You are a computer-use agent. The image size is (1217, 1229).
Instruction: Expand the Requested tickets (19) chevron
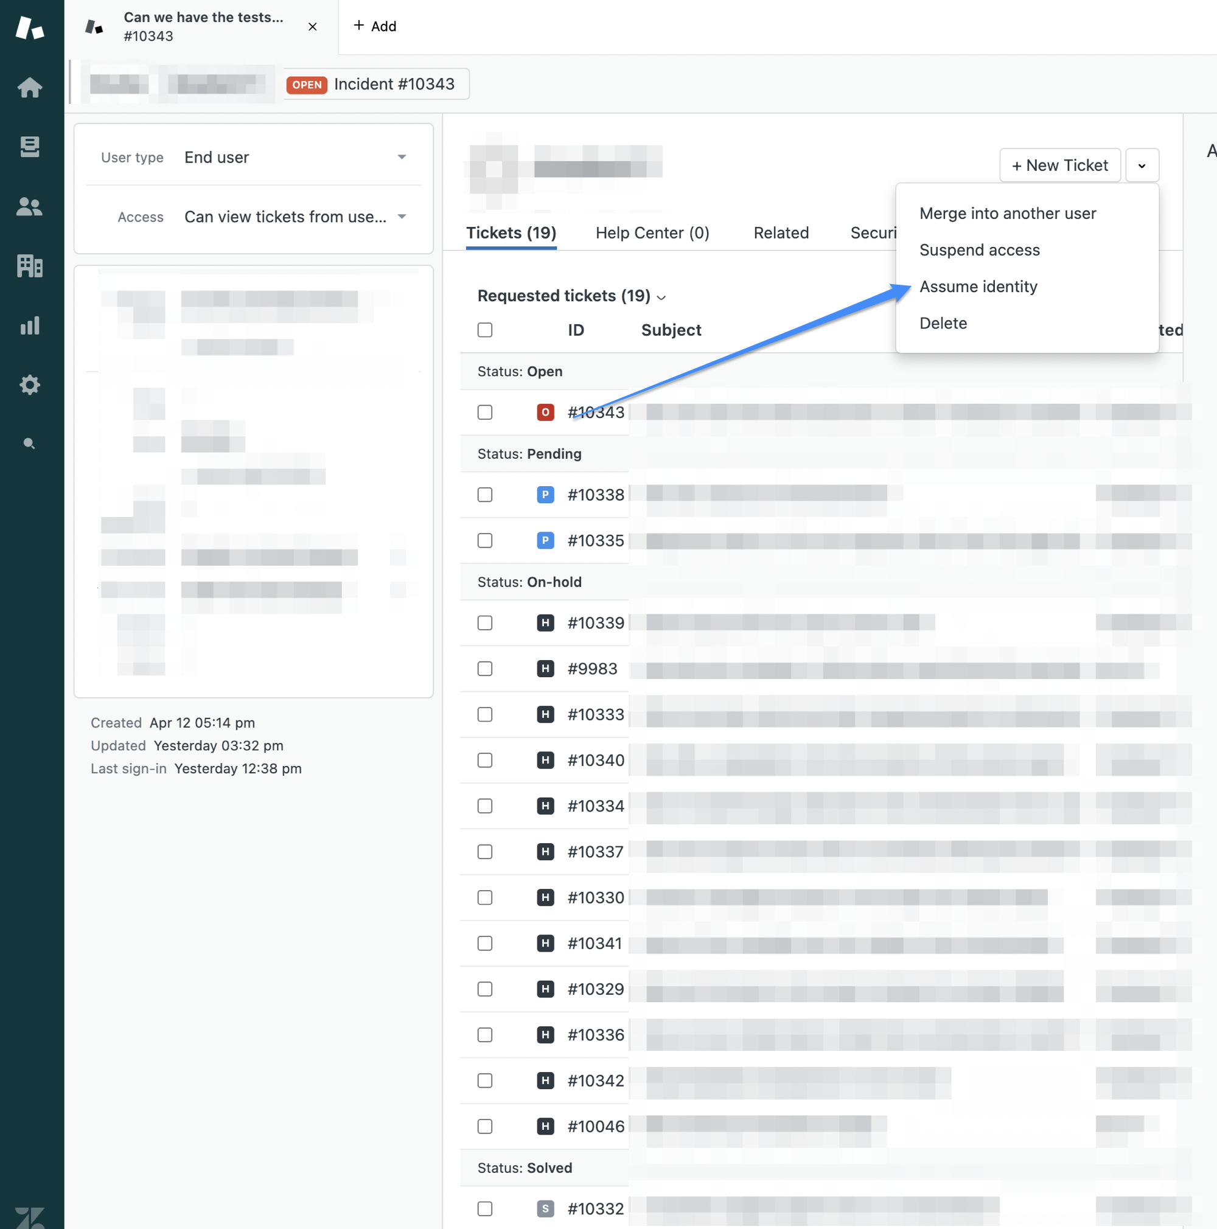(661, 297)
